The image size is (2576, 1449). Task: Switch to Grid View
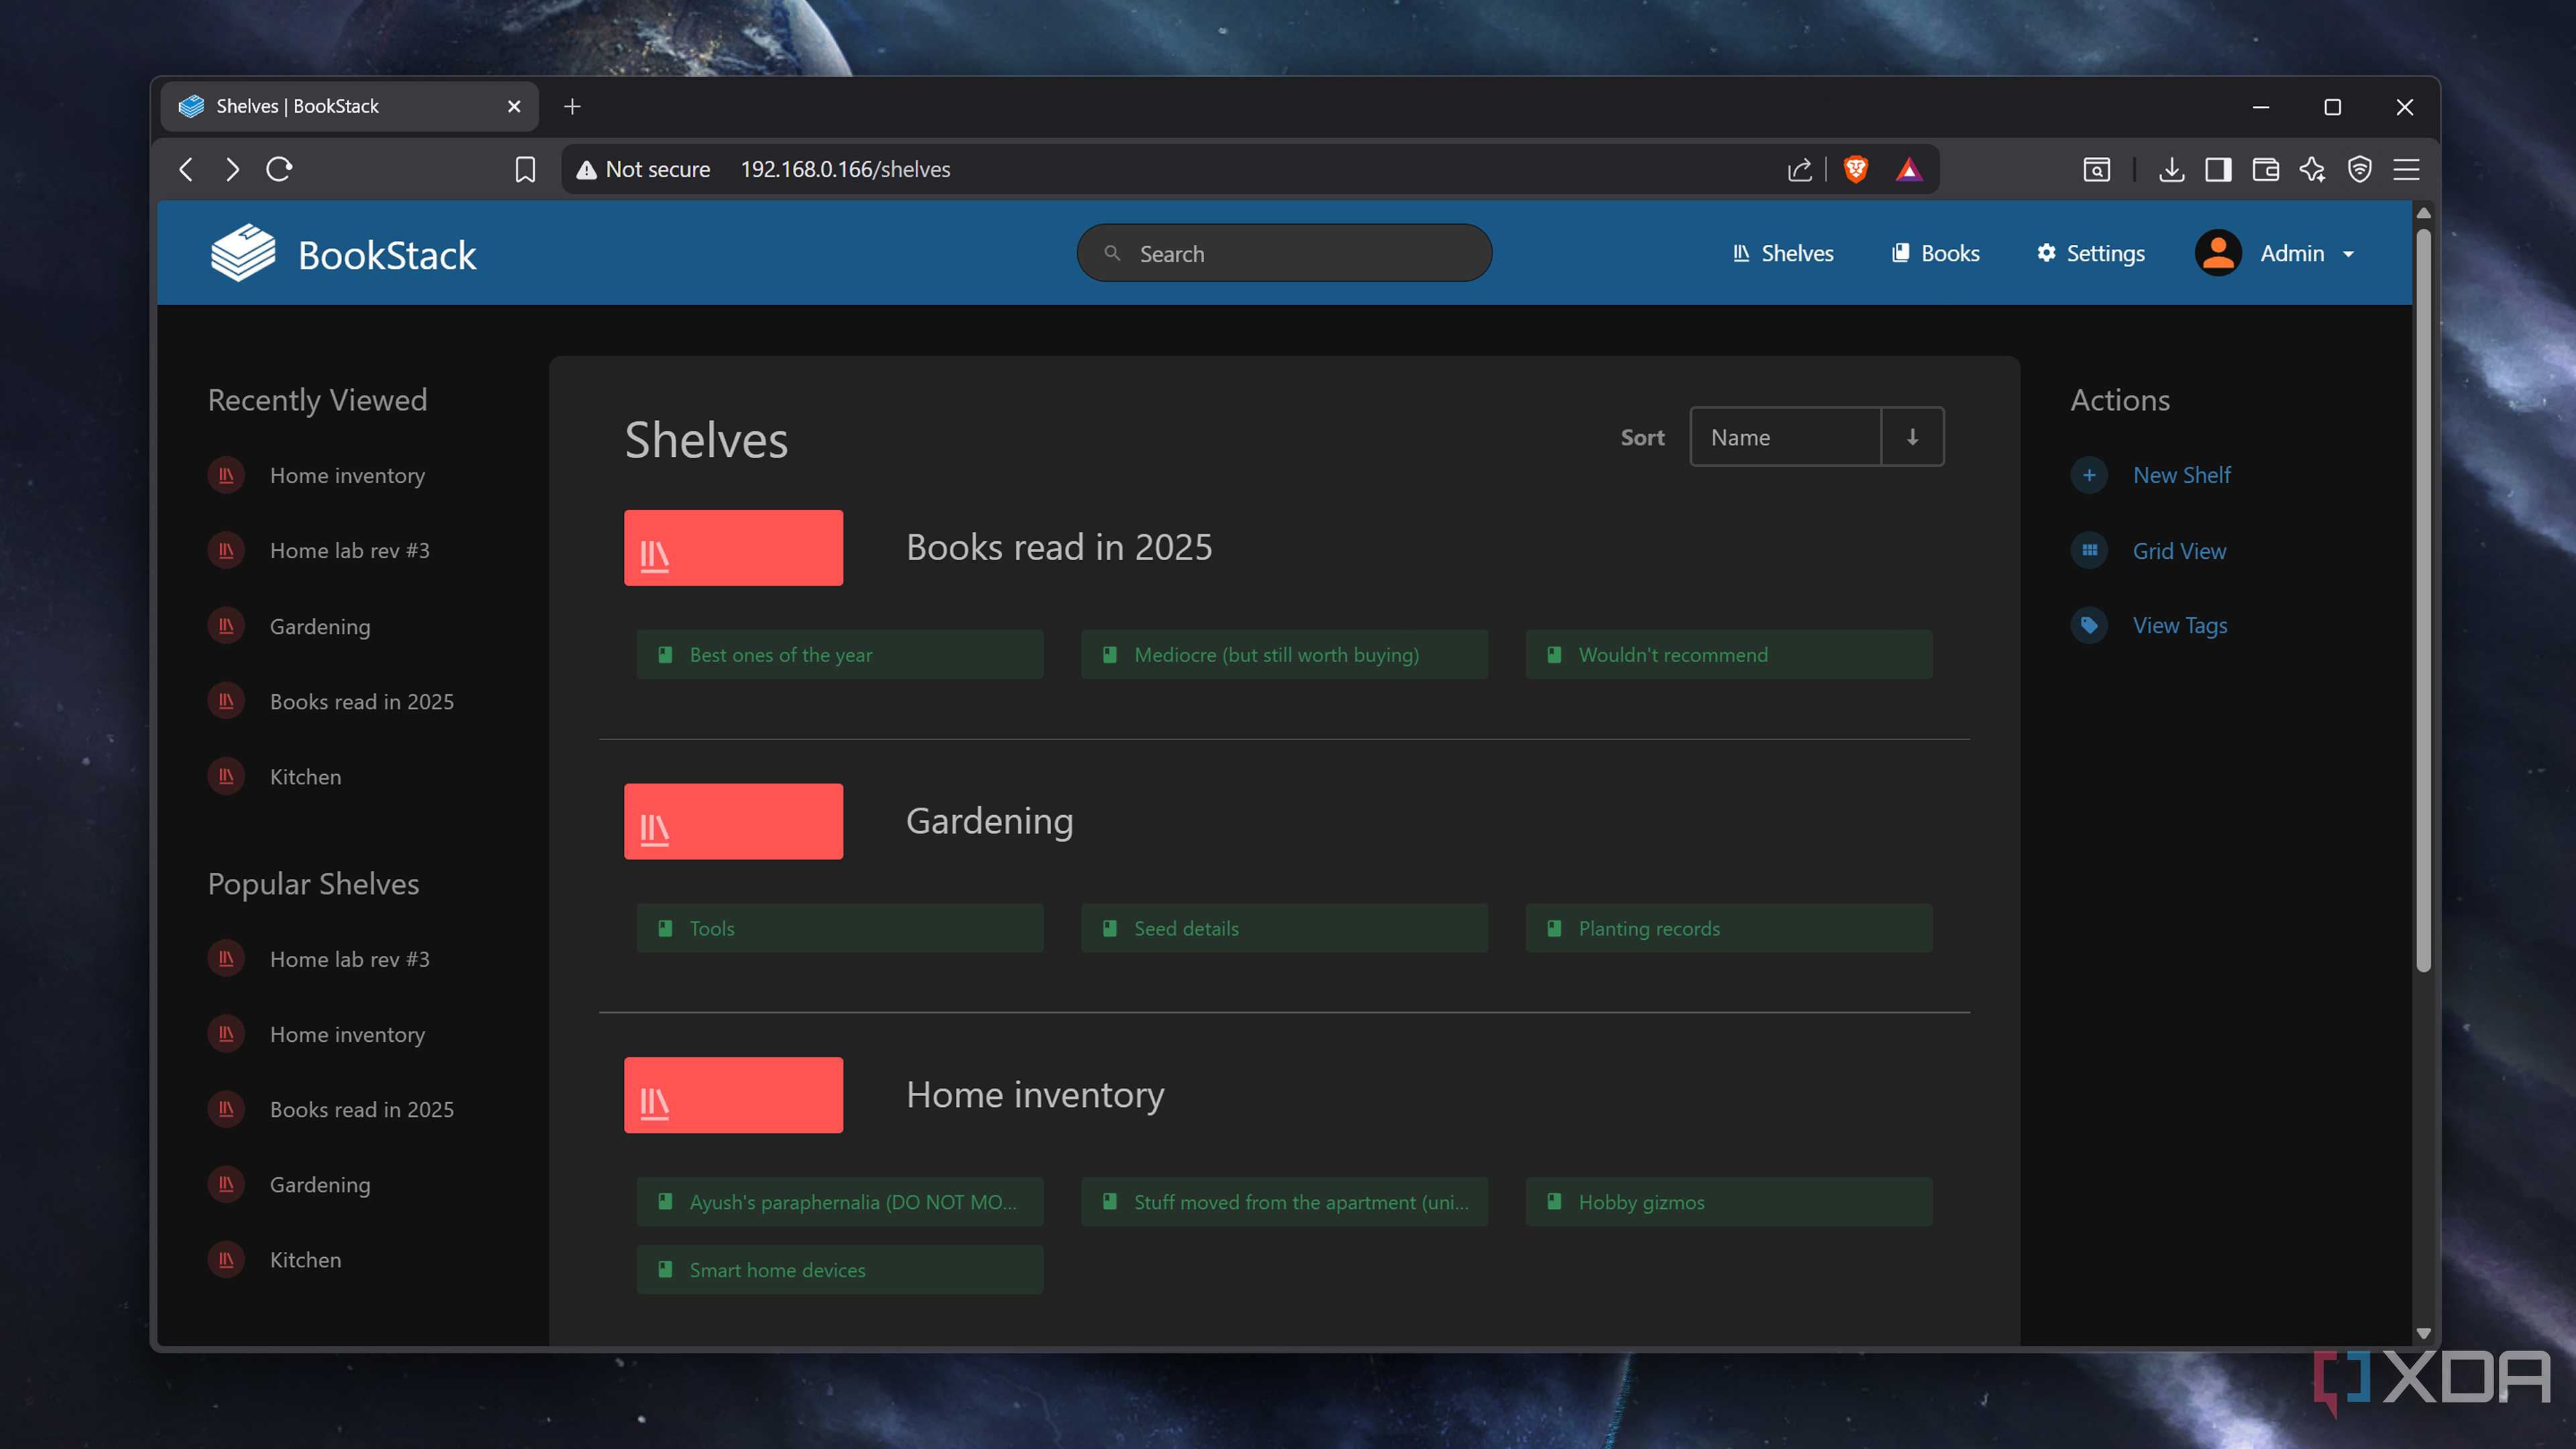[x=2149, y=551]
